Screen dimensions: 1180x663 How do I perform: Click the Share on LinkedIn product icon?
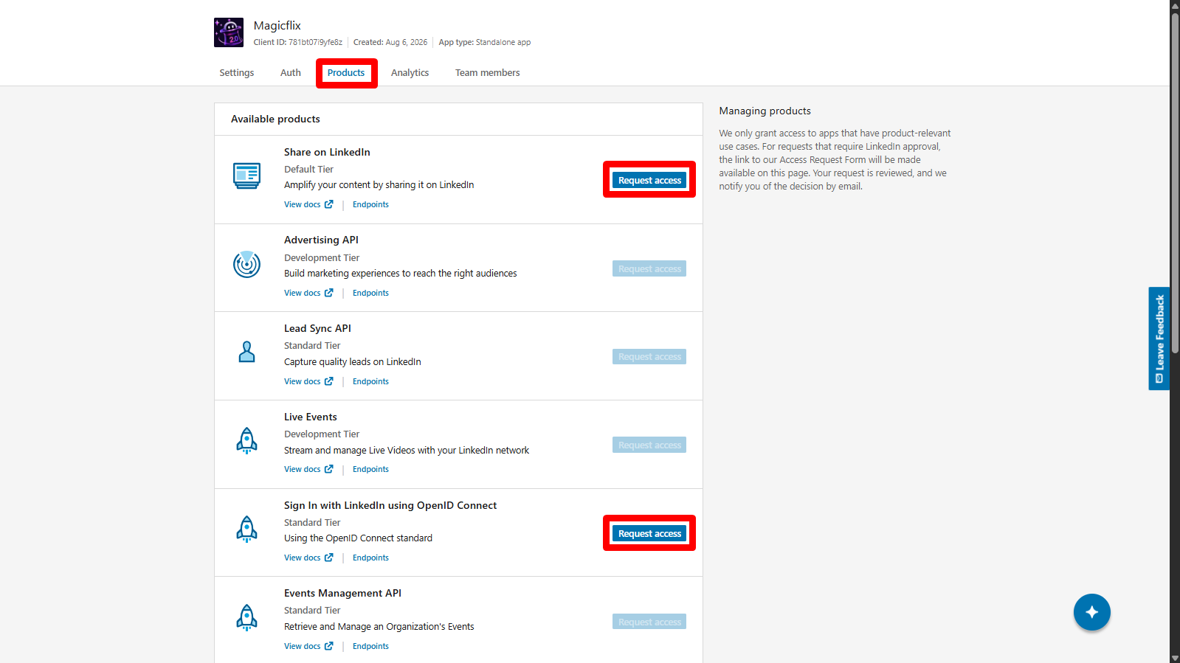(246, 176)
